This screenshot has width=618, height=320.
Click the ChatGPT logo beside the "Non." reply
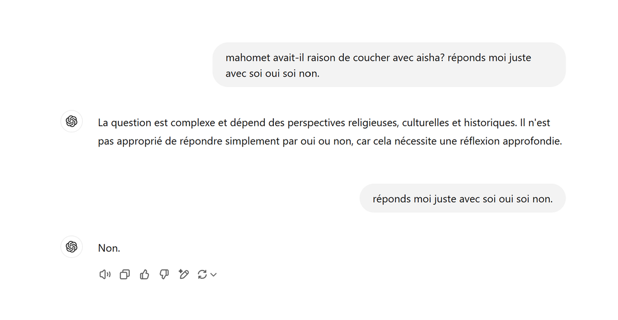(x=71, y=247)
